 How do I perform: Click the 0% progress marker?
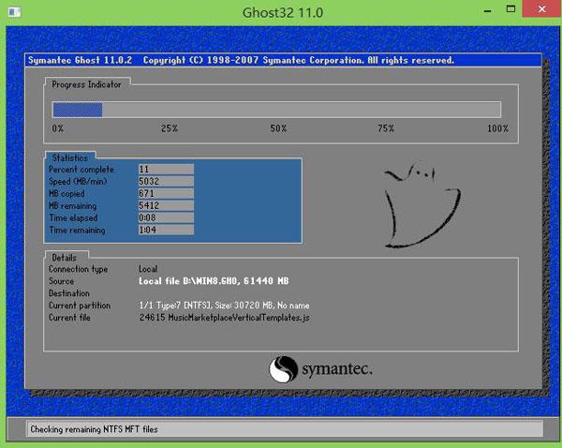pyautogui.click(x=58, y=128)
